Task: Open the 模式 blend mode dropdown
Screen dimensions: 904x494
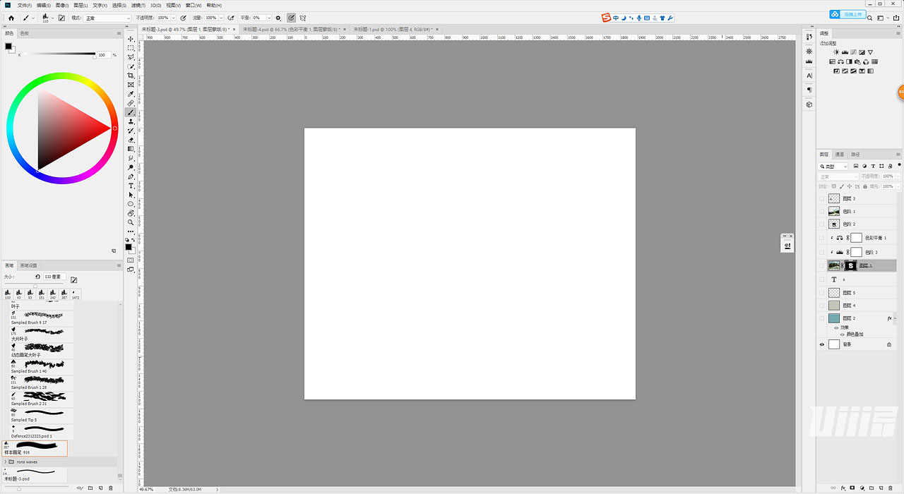Action: 107,18
